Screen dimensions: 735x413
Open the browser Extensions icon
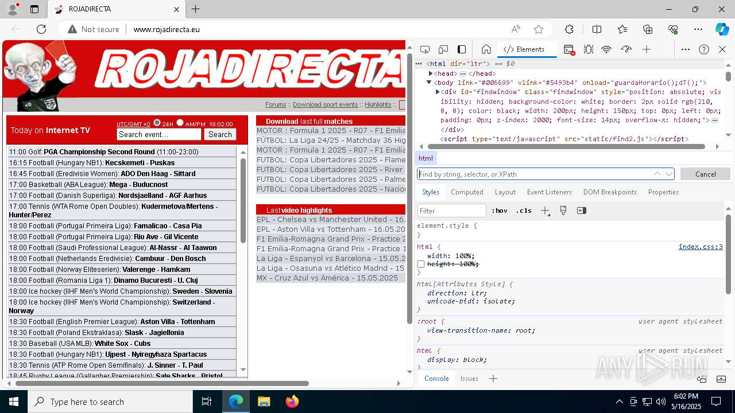click(x=569, y=29)
